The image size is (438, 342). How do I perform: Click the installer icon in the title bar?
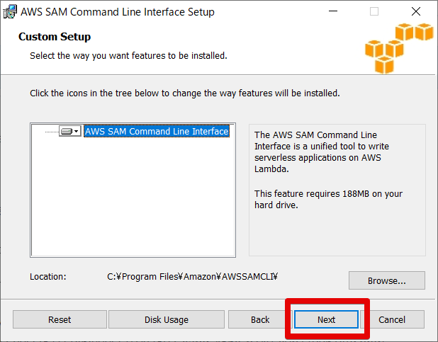9,11
